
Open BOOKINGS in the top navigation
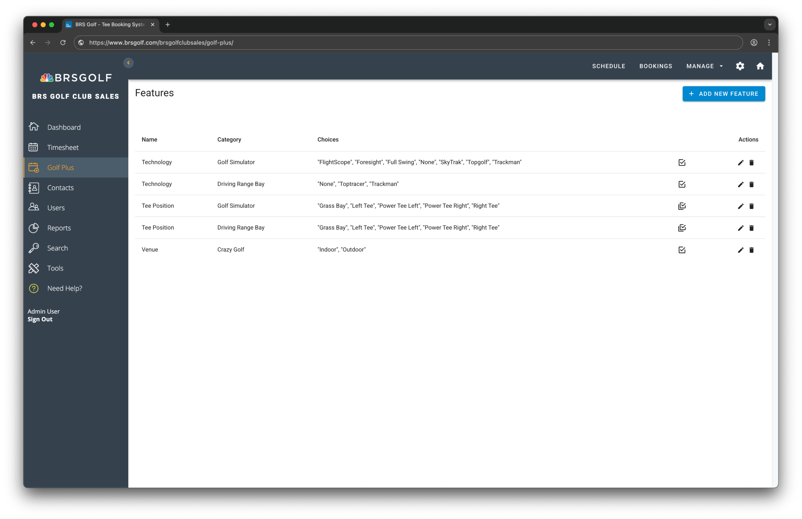[x=655, y=66]
